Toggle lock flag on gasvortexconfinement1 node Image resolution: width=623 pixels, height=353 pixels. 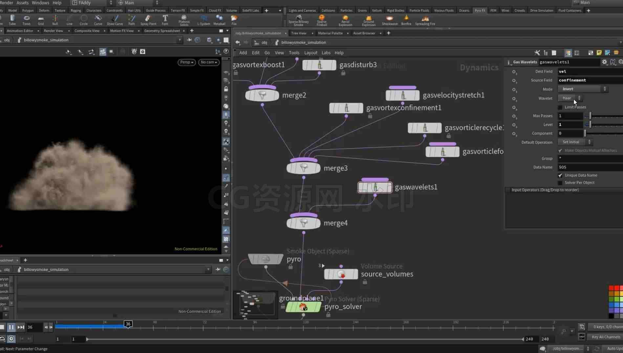point(370,116)
